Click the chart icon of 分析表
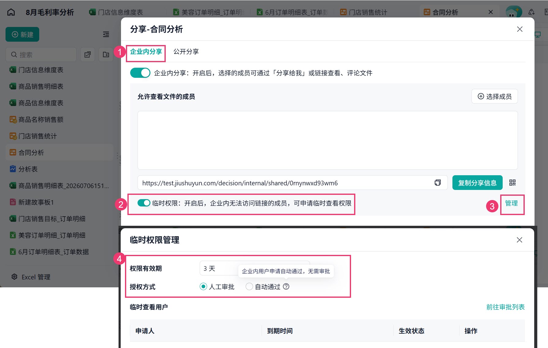548x348 pixels. [x=13, y=169]
